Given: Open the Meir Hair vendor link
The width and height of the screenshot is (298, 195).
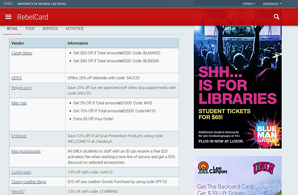Looking at the screenshot, I should coord(19,103).
